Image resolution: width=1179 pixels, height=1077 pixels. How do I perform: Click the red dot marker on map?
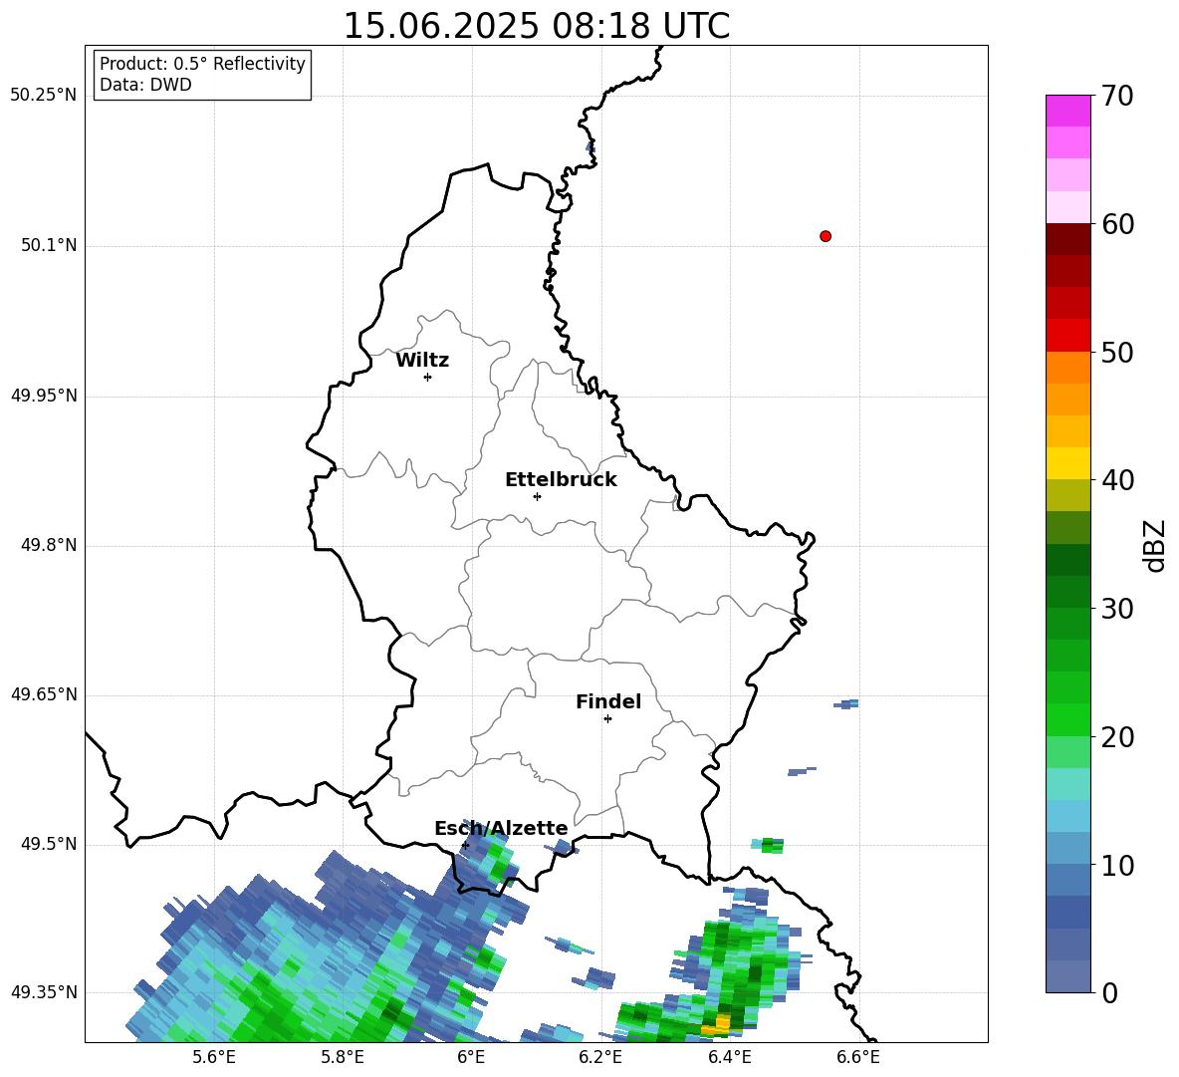pyautogui.click(x=825, y=236)
